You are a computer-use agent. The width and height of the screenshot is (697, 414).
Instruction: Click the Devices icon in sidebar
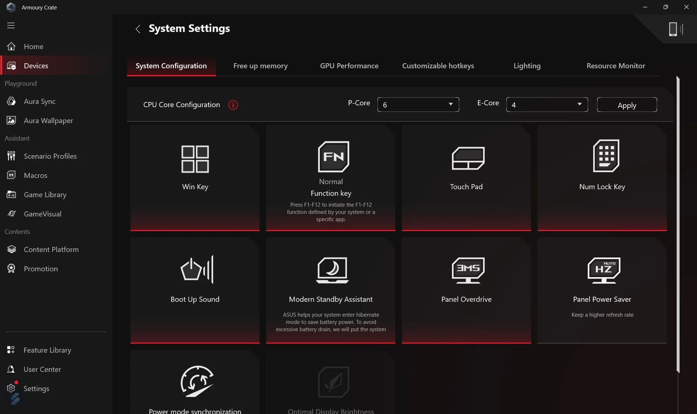(x=11, y=66)
